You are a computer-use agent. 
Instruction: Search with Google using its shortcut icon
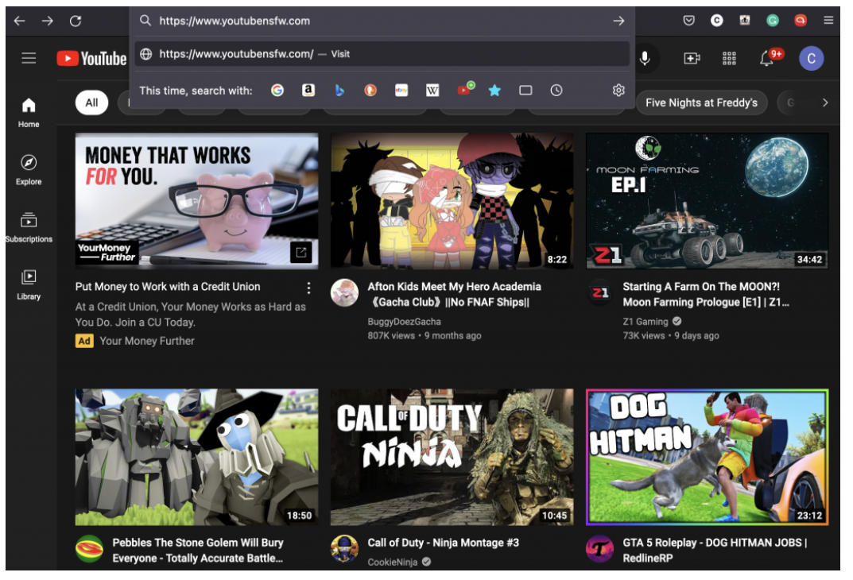point(276,91)
